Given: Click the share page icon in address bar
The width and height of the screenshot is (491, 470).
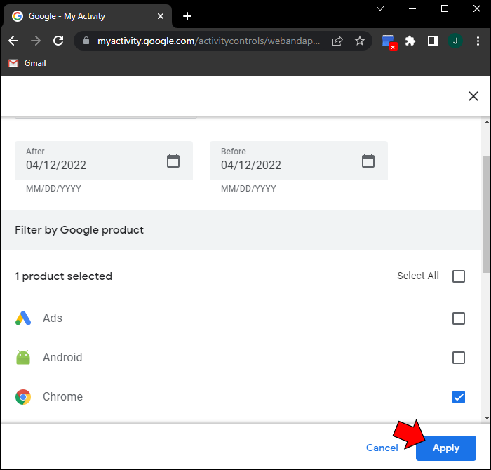Looking at the screenshot, I should [x=337, y=41].
